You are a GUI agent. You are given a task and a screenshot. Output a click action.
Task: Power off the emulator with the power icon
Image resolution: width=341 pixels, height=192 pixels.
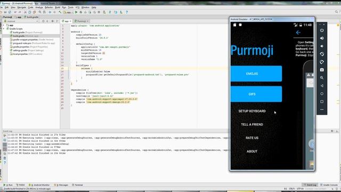point(322,30)
